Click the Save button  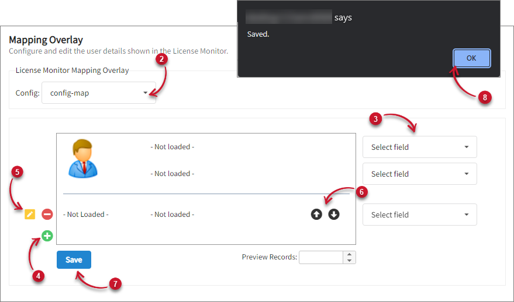pos(74,260)
